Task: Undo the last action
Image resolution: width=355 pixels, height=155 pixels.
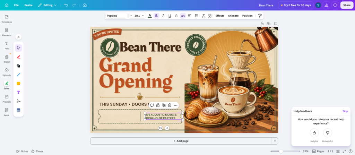Action: 66,5
